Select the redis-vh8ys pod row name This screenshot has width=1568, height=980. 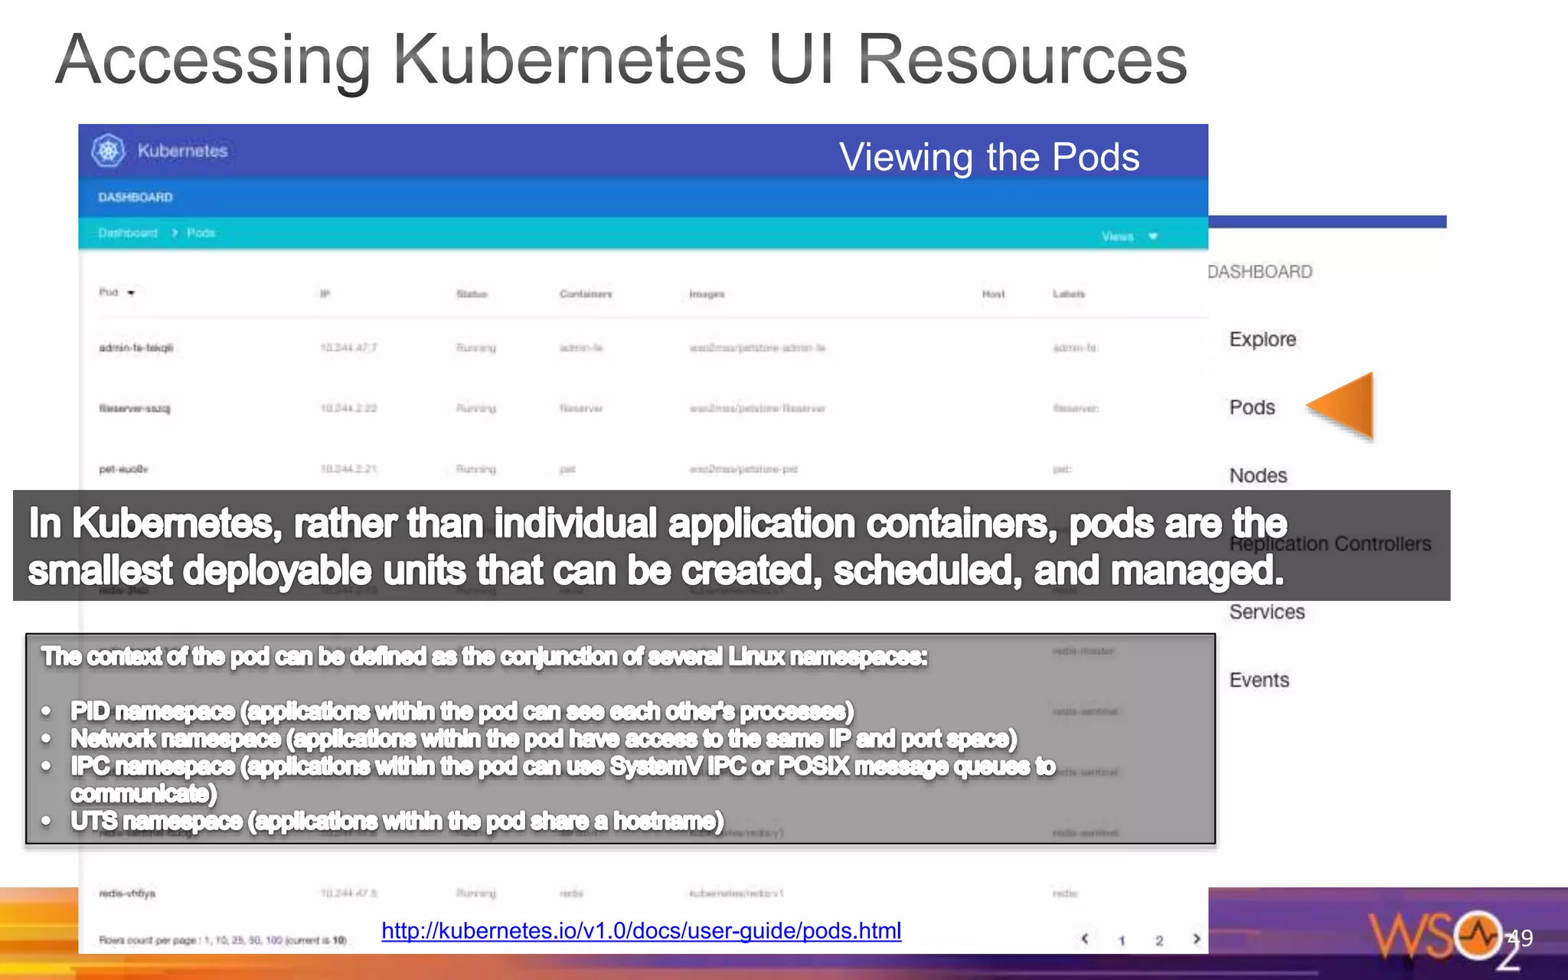127,893
